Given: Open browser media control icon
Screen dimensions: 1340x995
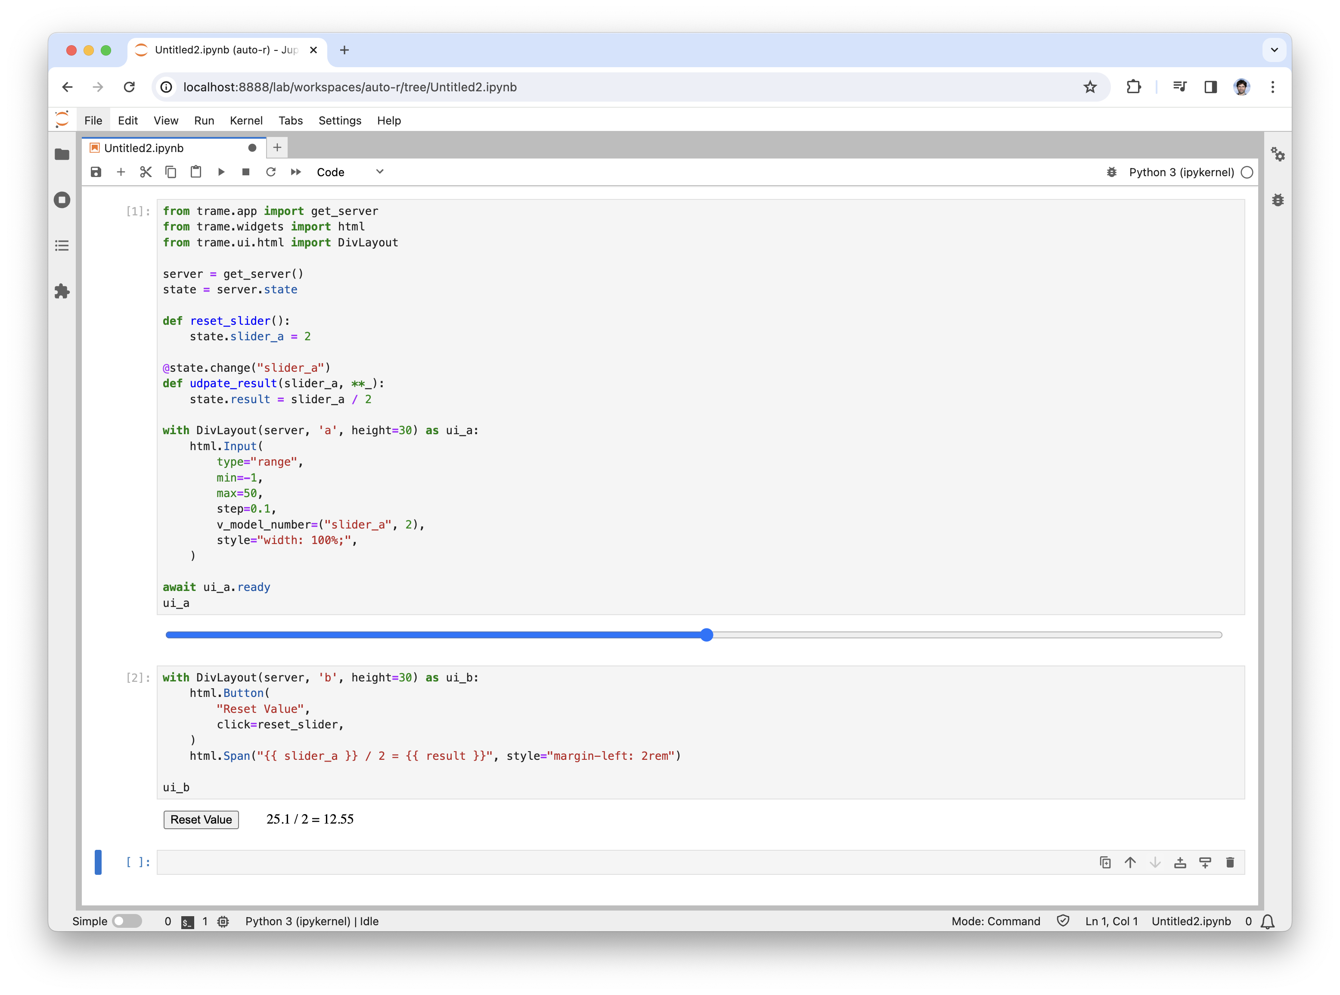Looking at the screenshot, I should [x=1179, y=87].
